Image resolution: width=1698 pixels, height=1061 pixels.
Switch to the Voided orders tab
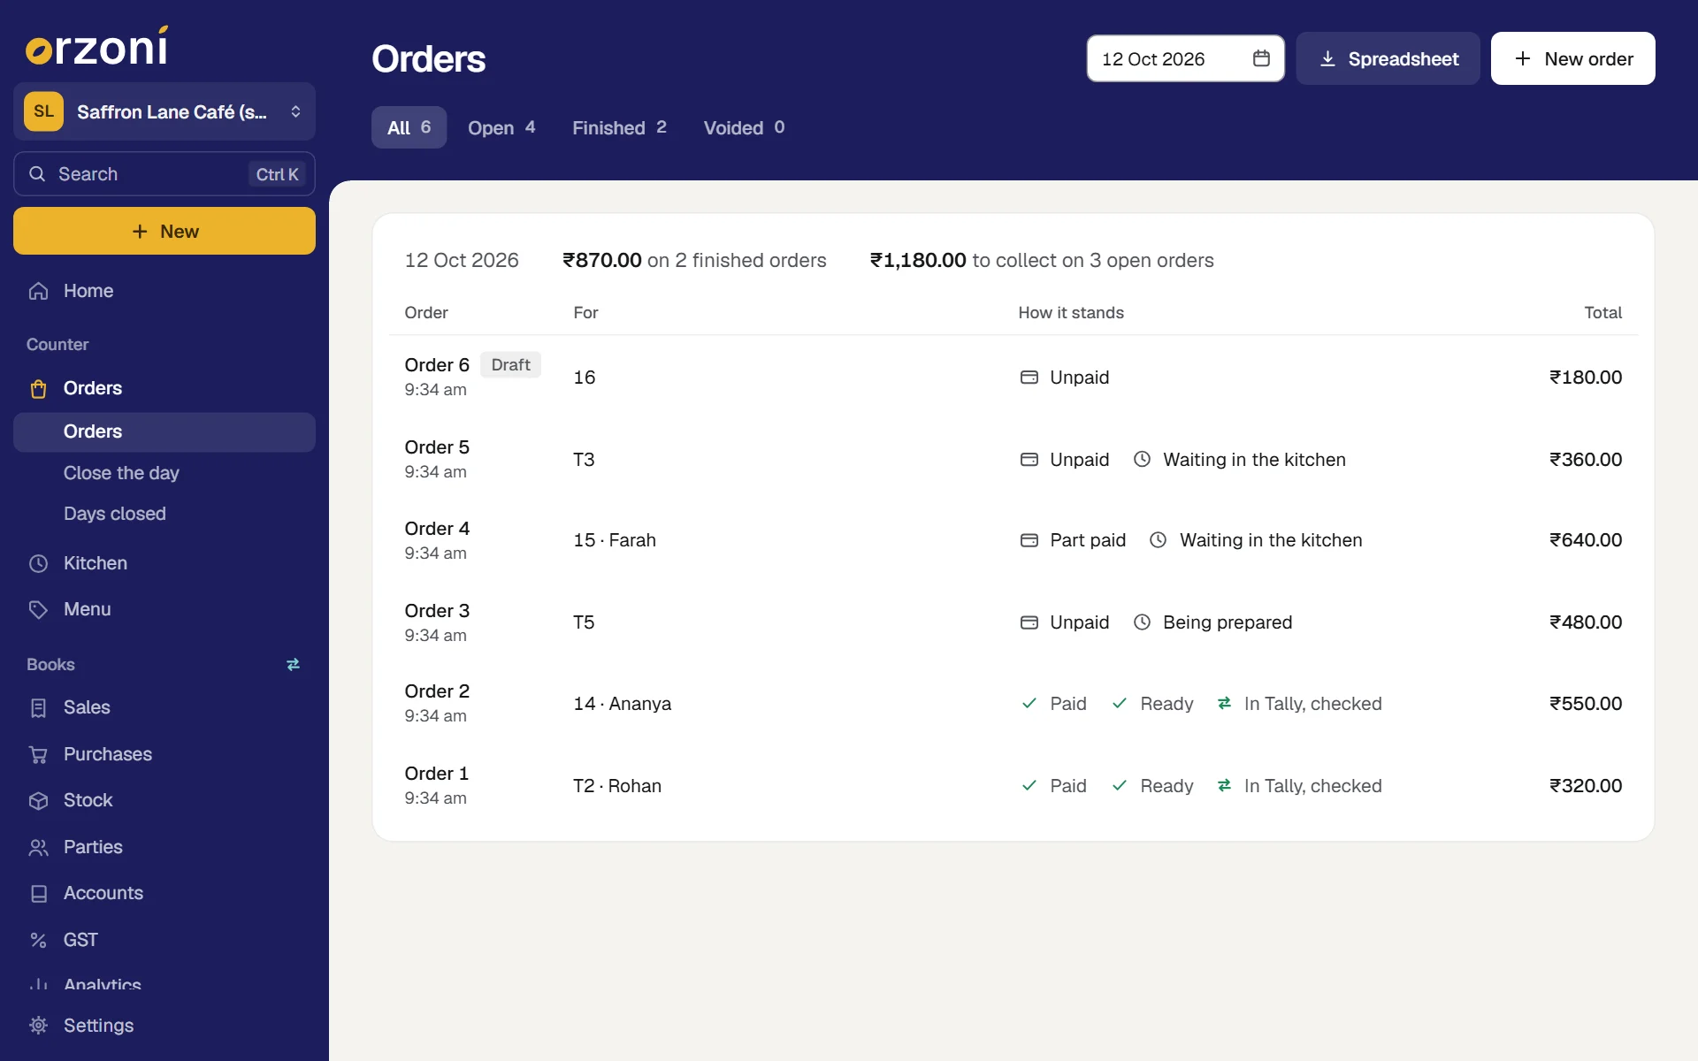tap(744, 127)
